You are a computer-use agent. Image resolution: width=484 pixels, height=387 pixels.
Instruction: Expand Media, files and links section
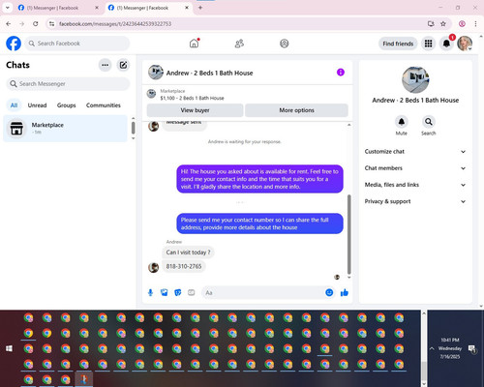(415, 185)
